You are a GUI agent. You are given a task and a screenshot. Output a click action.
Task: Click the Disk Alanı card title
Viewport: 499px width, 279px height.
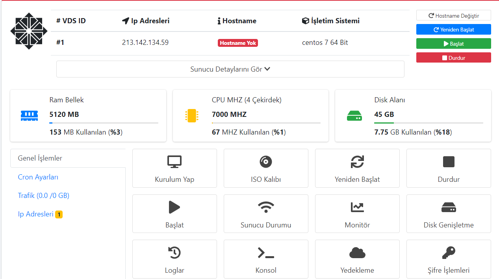click(x=390, y=100)
